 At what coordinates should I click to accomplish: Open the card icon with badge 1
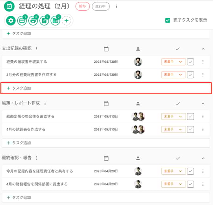[x=22, y=21]
